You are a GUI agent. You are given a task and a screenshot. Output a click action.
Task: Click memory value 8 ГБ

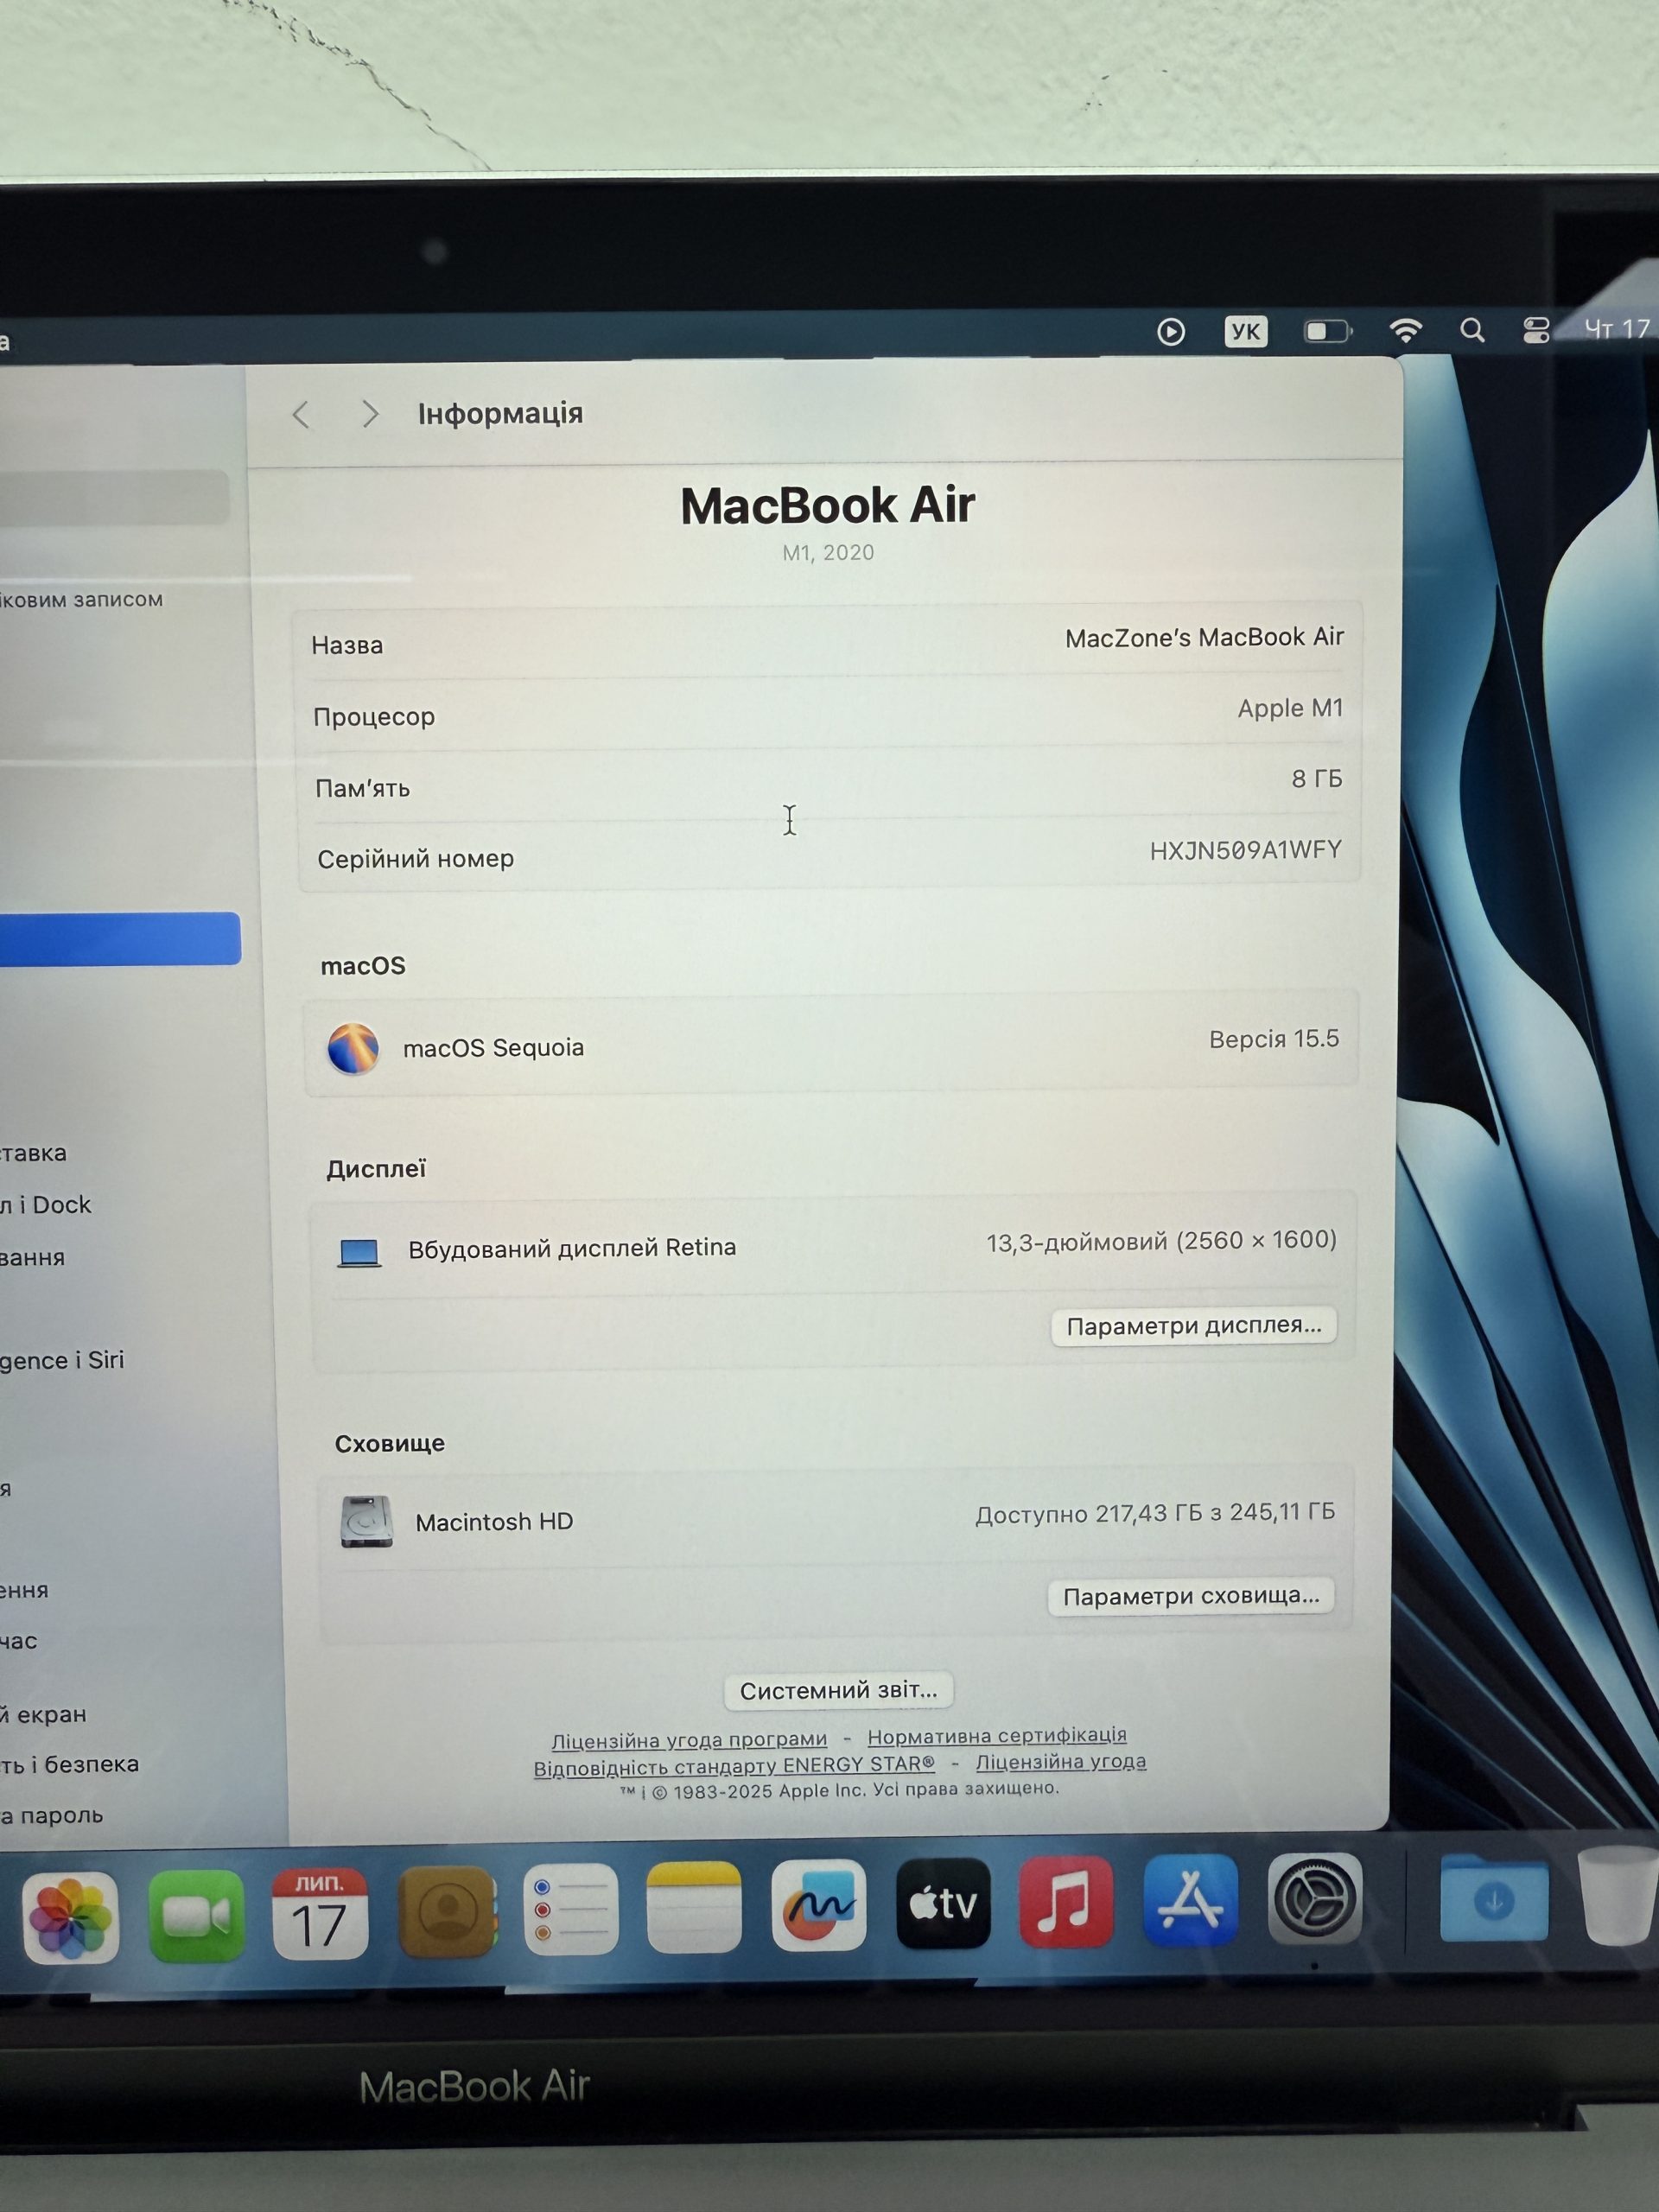(1316, 778)
